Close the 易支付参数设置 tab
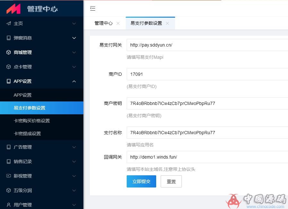The image size is (288, 209). point(167,23)
